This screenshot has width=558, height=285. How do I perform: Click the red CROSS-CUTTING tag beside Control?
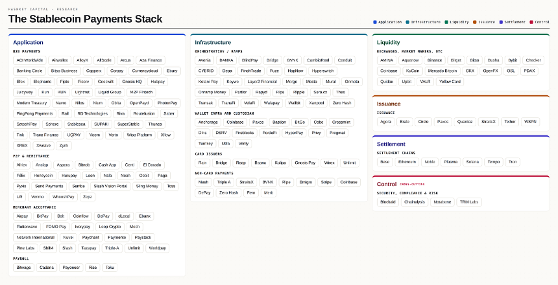(412, 185)
